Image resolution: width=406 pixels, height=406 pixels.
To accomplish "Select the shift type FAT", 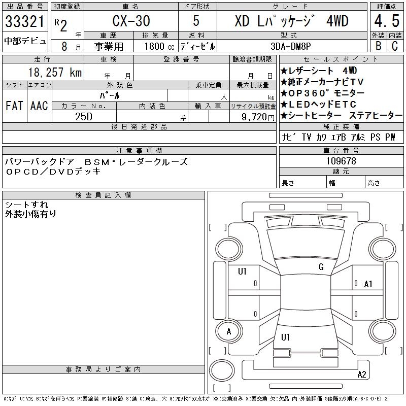I will point(15,106).
